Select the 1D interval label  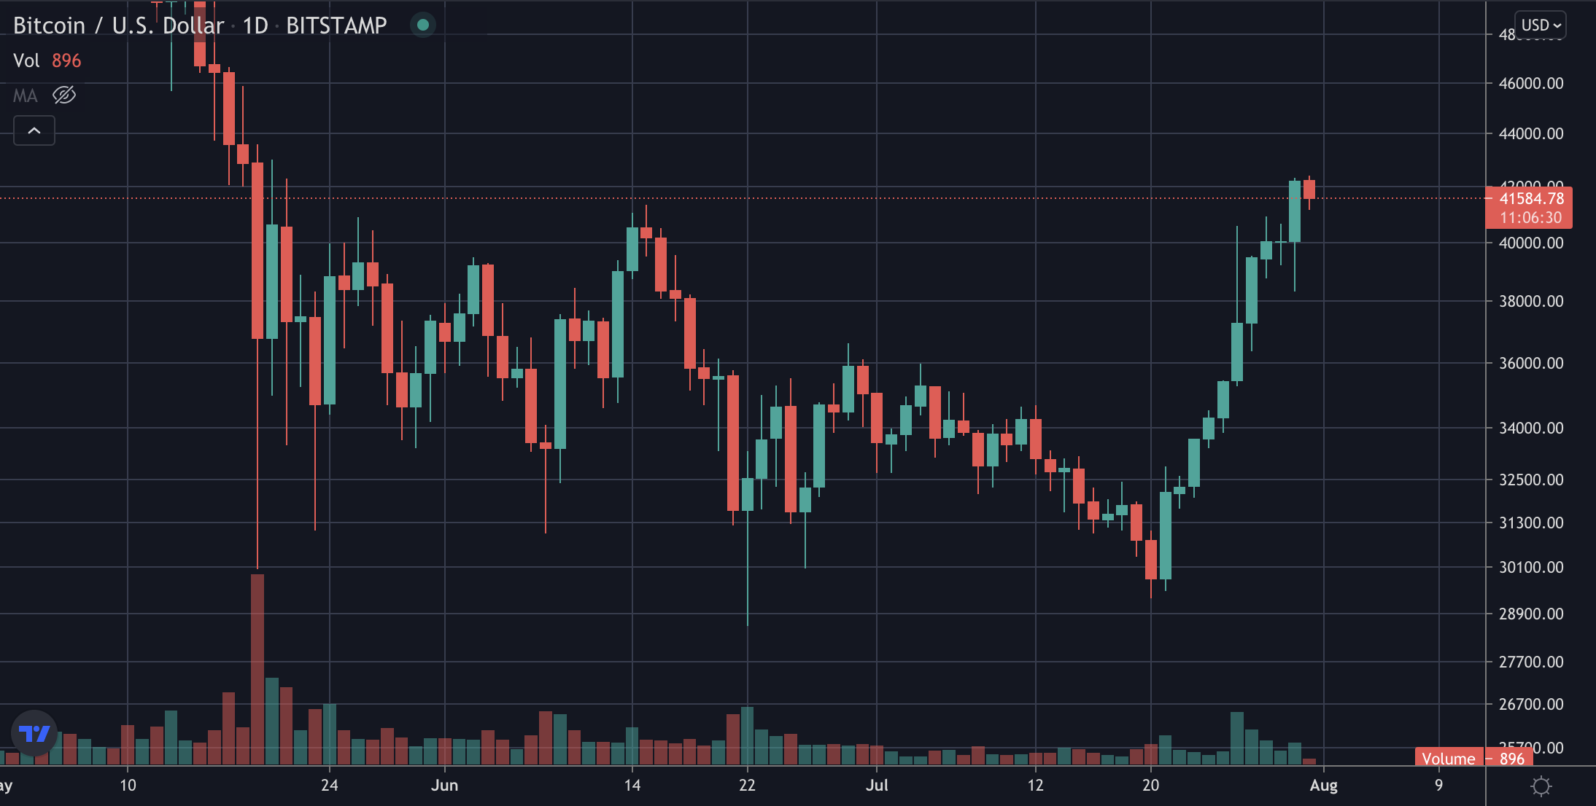pyautogui.click(x=255, y=26)
